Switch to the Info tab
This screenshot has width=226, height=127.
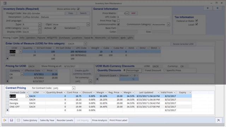click(x=22, y=38)
